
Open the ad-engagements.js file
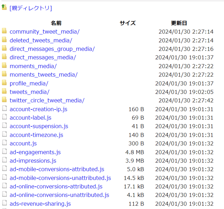click(x=35, y=152)
